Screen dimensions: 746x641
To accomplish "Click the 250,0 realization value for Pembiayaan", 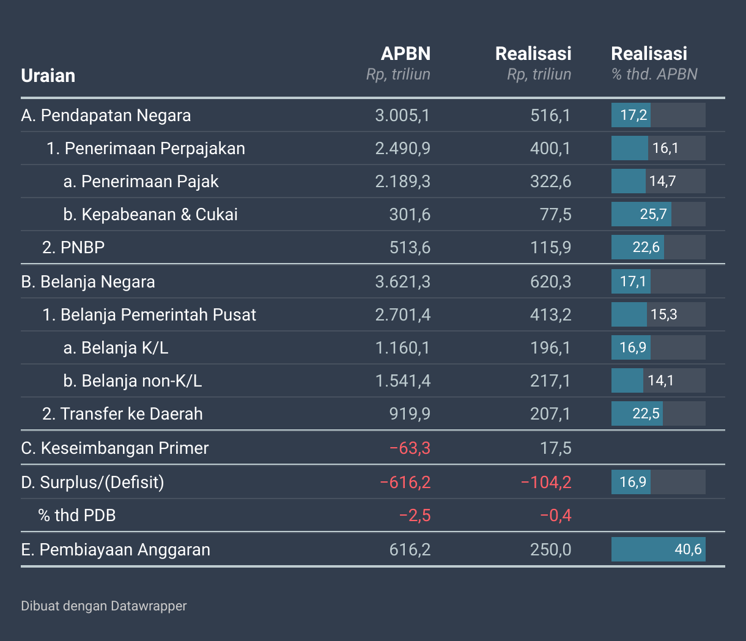I will 551,550.
